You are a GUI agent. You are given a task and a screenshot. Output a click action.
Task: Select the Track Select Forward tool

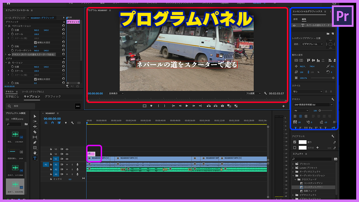[35, 121]
